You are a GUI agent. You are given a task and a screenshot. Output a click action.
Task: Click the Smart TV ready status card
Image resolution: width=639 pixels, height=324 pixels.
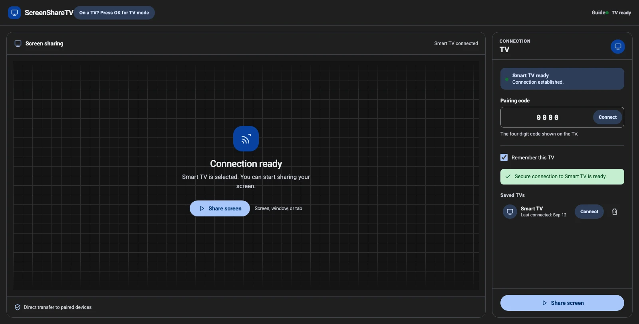562,79
